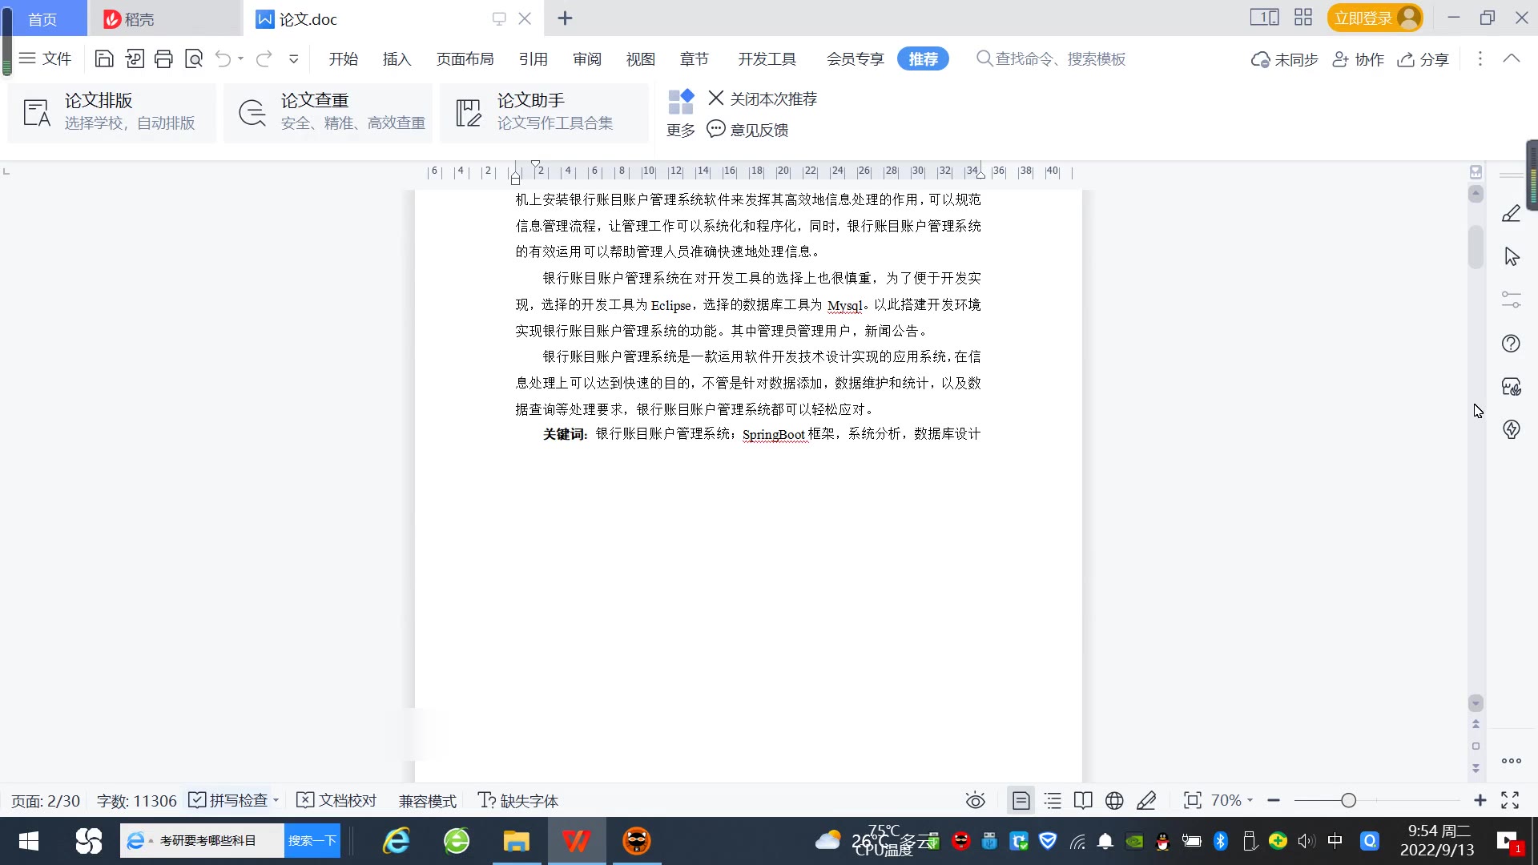1538x865 pixels.
Task: Click the Save icon in quick toolbar
Action: pos(104,58)
